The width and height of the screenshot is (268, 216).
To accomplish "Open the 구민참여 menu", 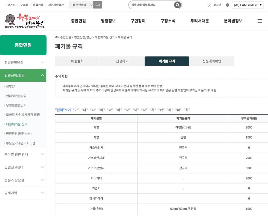I will (138, 21).
